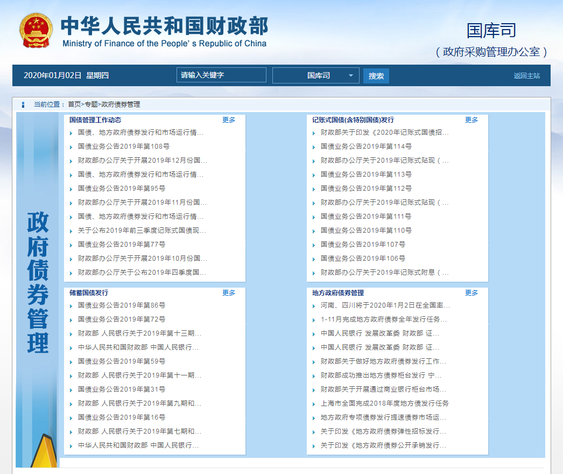Screen dimensions: 563x474
Task: Open 国债业务公告2019年第31号
Action: (122, 389)
